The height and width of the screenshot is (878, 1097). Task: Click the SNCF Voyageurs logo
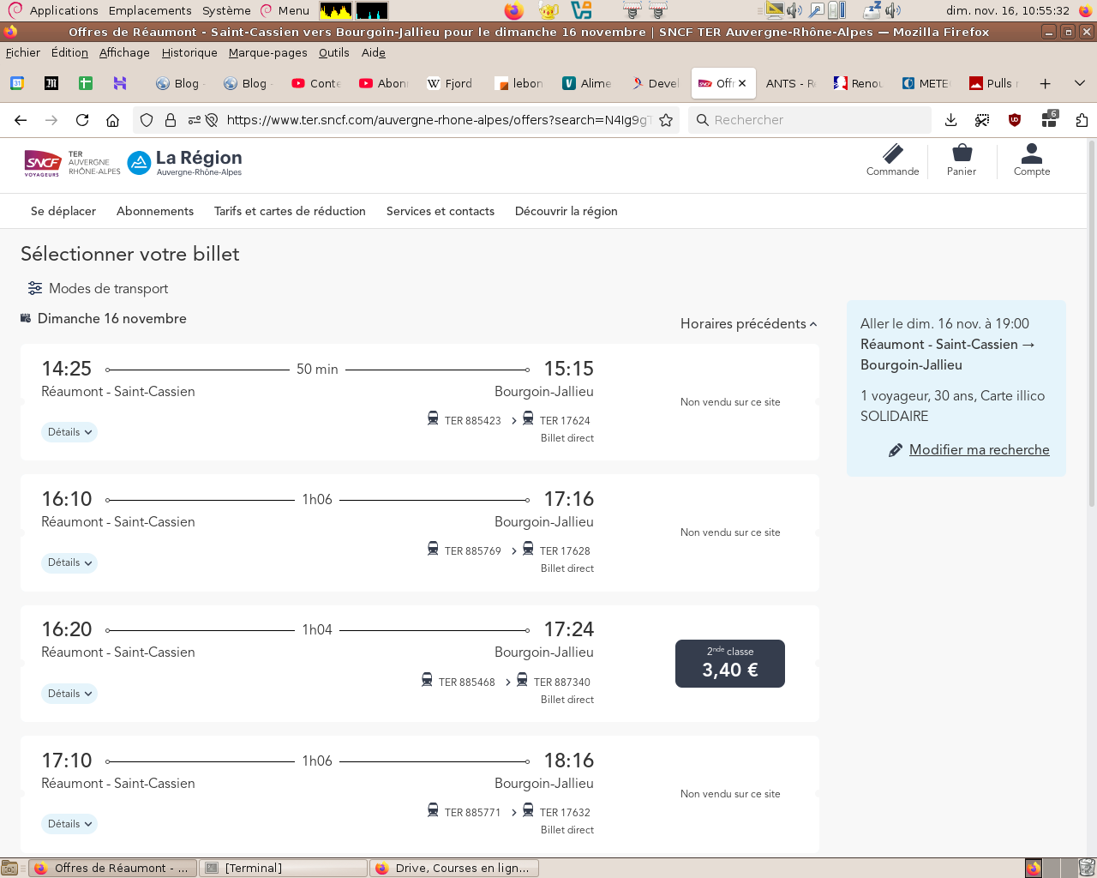click(x=42, y=162)
